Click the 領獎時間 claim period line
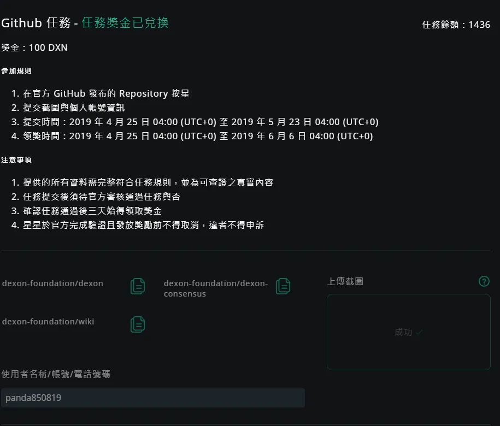Screen dimensions: 500x426 198,136
